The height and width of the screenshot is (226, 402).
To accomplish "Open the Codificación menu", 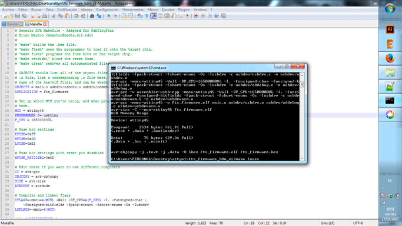I will pos(67,9).
